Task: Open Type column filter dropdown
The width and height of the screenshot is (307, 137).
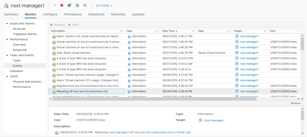Action: pyautogui.click(x=157, y=31)
